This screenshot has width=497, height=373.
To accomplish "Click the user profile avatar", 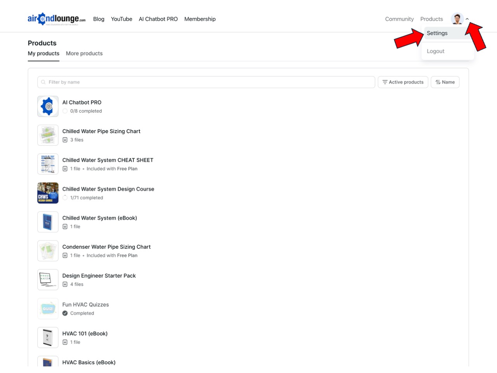I will 457,19.
